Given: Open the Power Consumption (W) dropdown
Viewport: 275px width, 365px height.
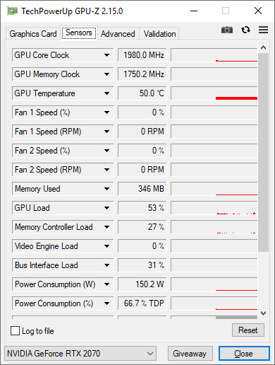Looking at the screenshot, I should (63, 284).
